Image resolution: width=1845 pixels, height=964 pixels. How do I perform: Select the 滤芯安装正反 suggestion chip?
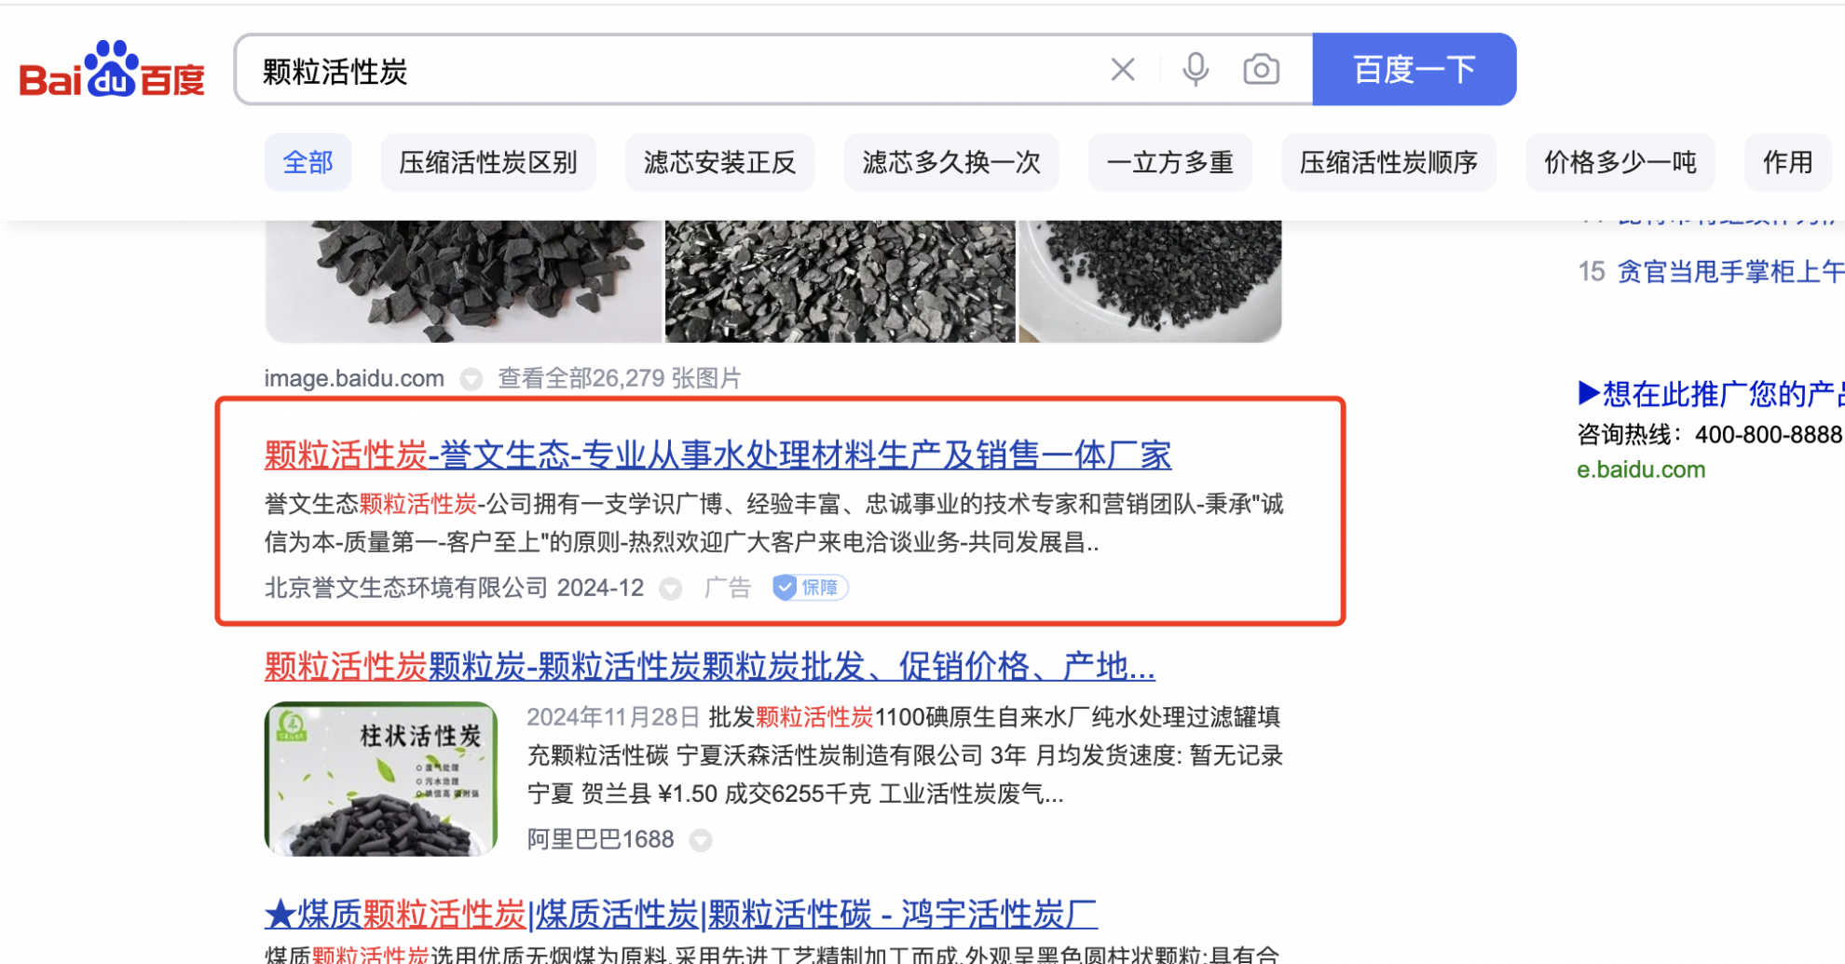pos(719,163)
